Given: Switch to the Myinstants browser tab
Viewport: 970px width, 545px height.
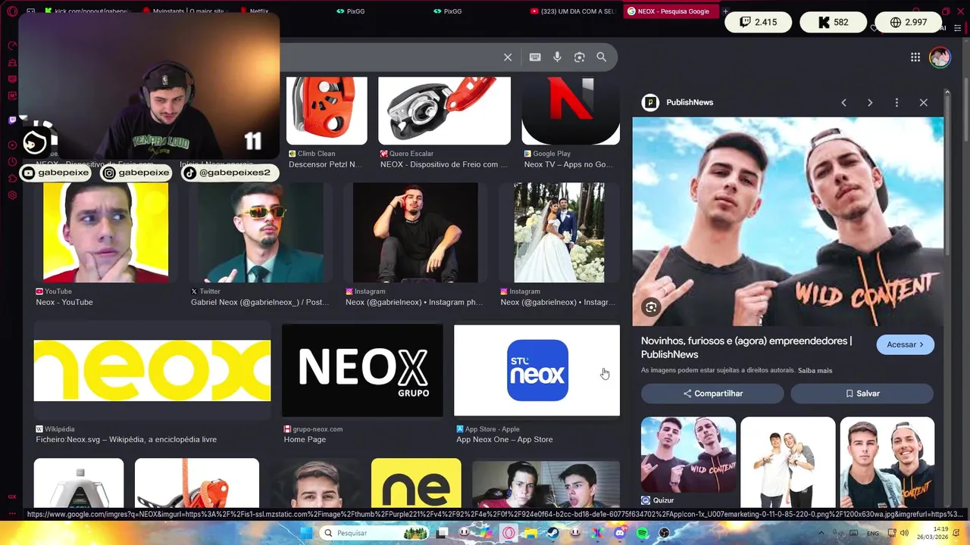Looking at the screenshot, I should tap(184, 11).
